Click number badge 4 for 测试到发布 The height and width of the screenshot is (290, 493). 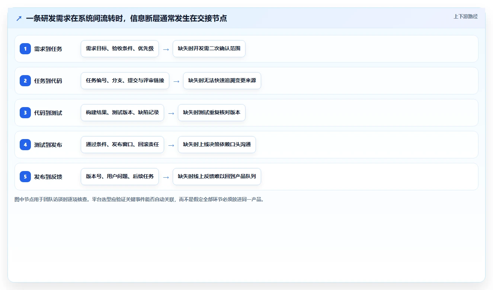coord(25,145)
